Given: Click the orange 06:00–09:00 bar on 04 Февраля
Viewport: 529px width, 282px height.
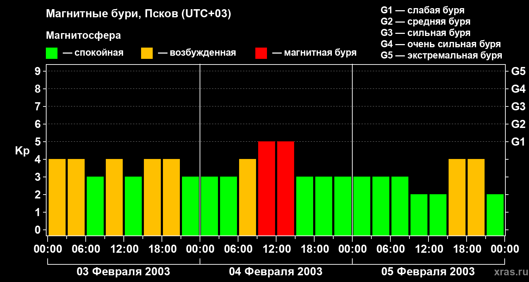Looking at the screenshot, I should pyautogui.click(x=248, y=197).
